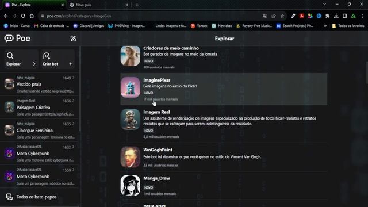Click the plus sign on Criar bot
The height and width of the screenshot is (207, 368).
(70, 64)
